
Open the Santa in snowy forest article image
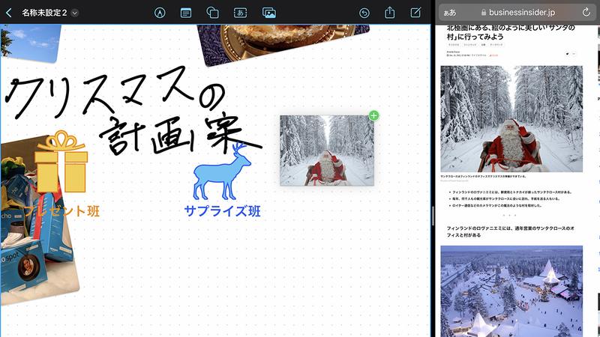coord(511,119)
